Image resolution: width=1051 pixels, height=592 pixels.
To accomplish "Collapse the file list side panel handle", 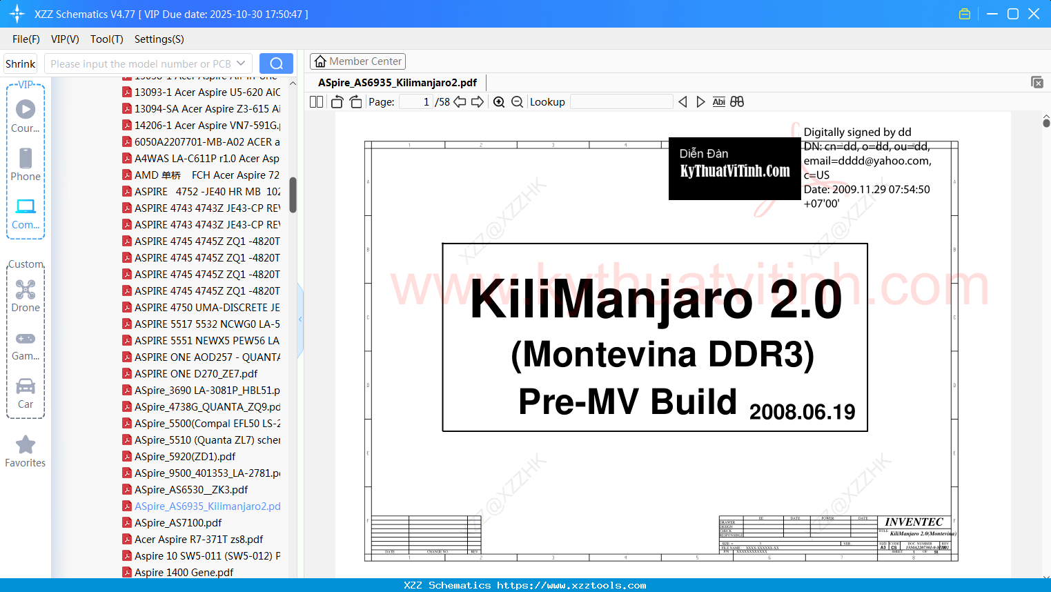I will pyautogui.click(x=300, y=319).
